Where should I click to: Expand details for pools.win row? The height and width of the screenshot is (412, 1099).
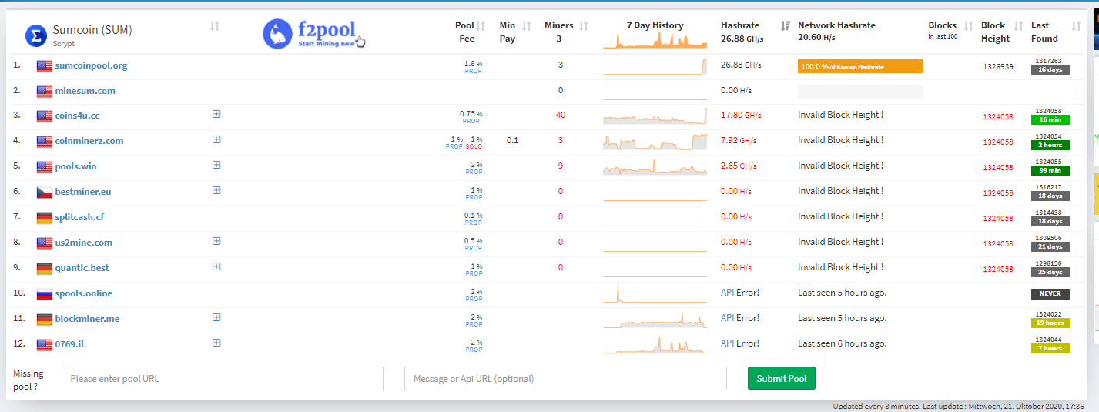(216, 165)
